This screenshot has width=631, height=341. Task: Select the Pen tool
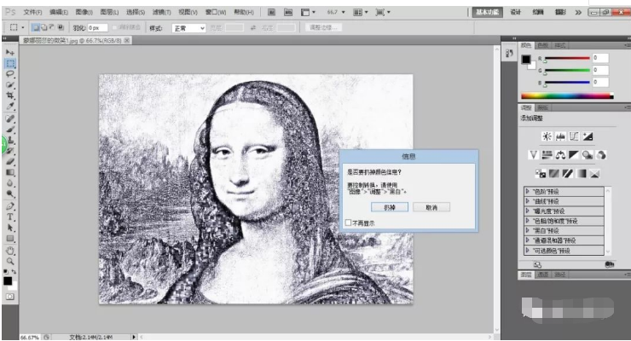click(10, 206)
